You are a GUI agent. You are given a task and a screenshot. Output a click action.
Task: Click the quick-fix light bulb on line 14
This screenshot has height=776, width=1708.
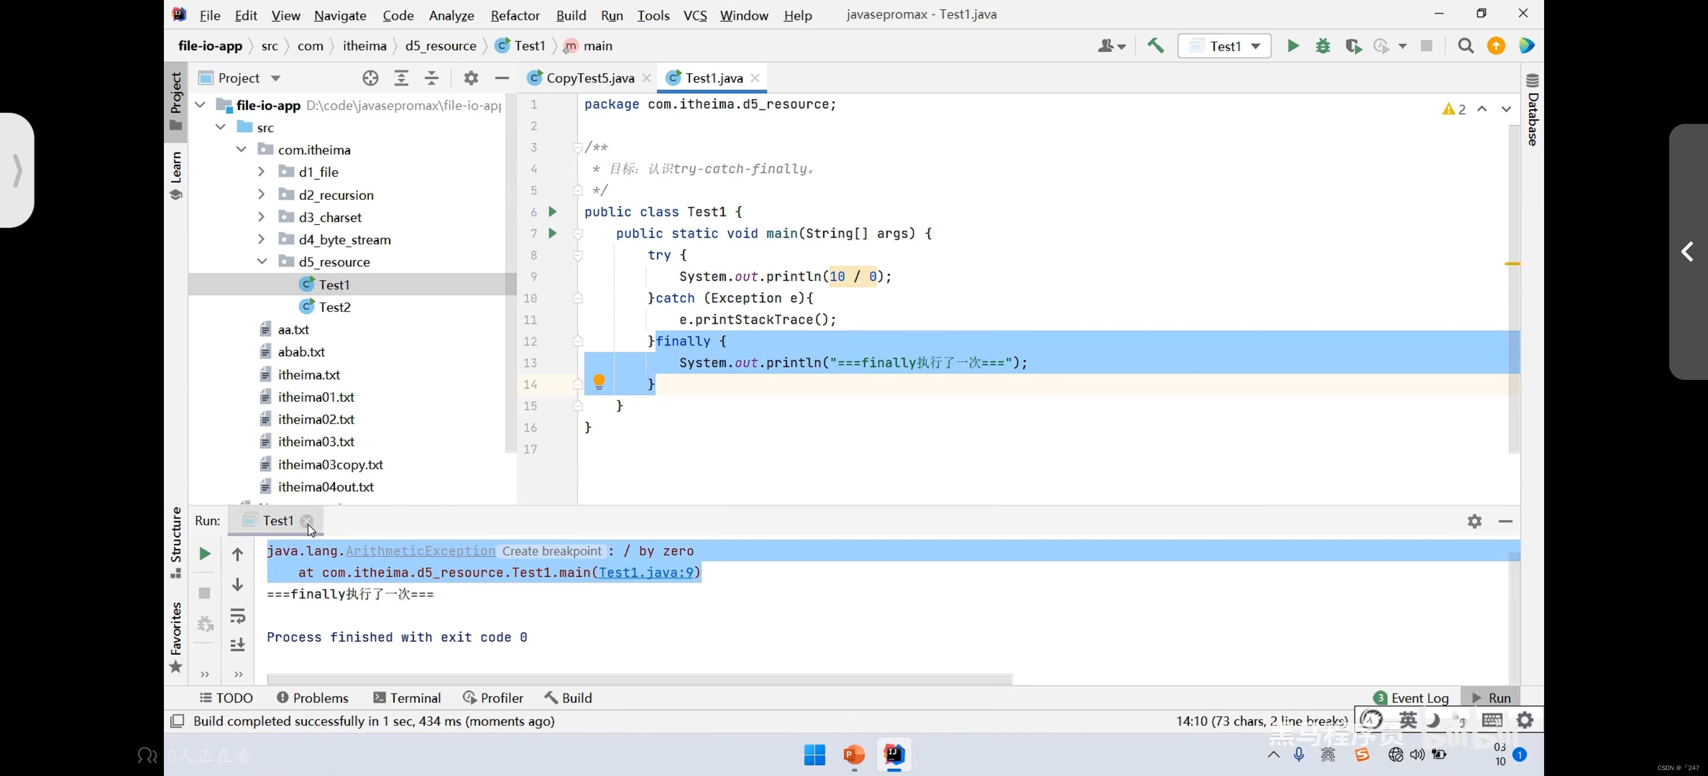click(x=599, y=382)
